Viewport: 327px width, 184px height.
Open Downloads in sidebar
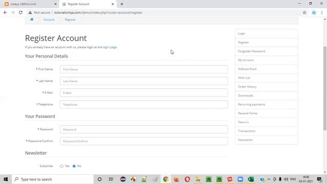267,96
